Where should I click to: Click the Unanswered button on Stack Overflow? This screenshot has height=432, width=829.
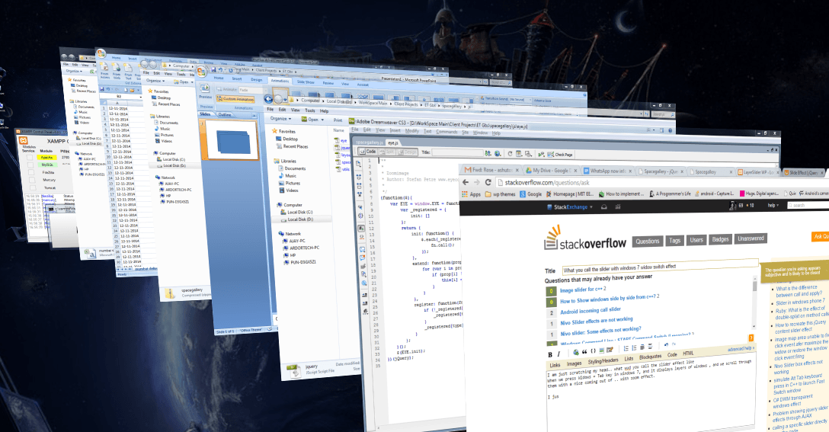(x=751, y=238)
